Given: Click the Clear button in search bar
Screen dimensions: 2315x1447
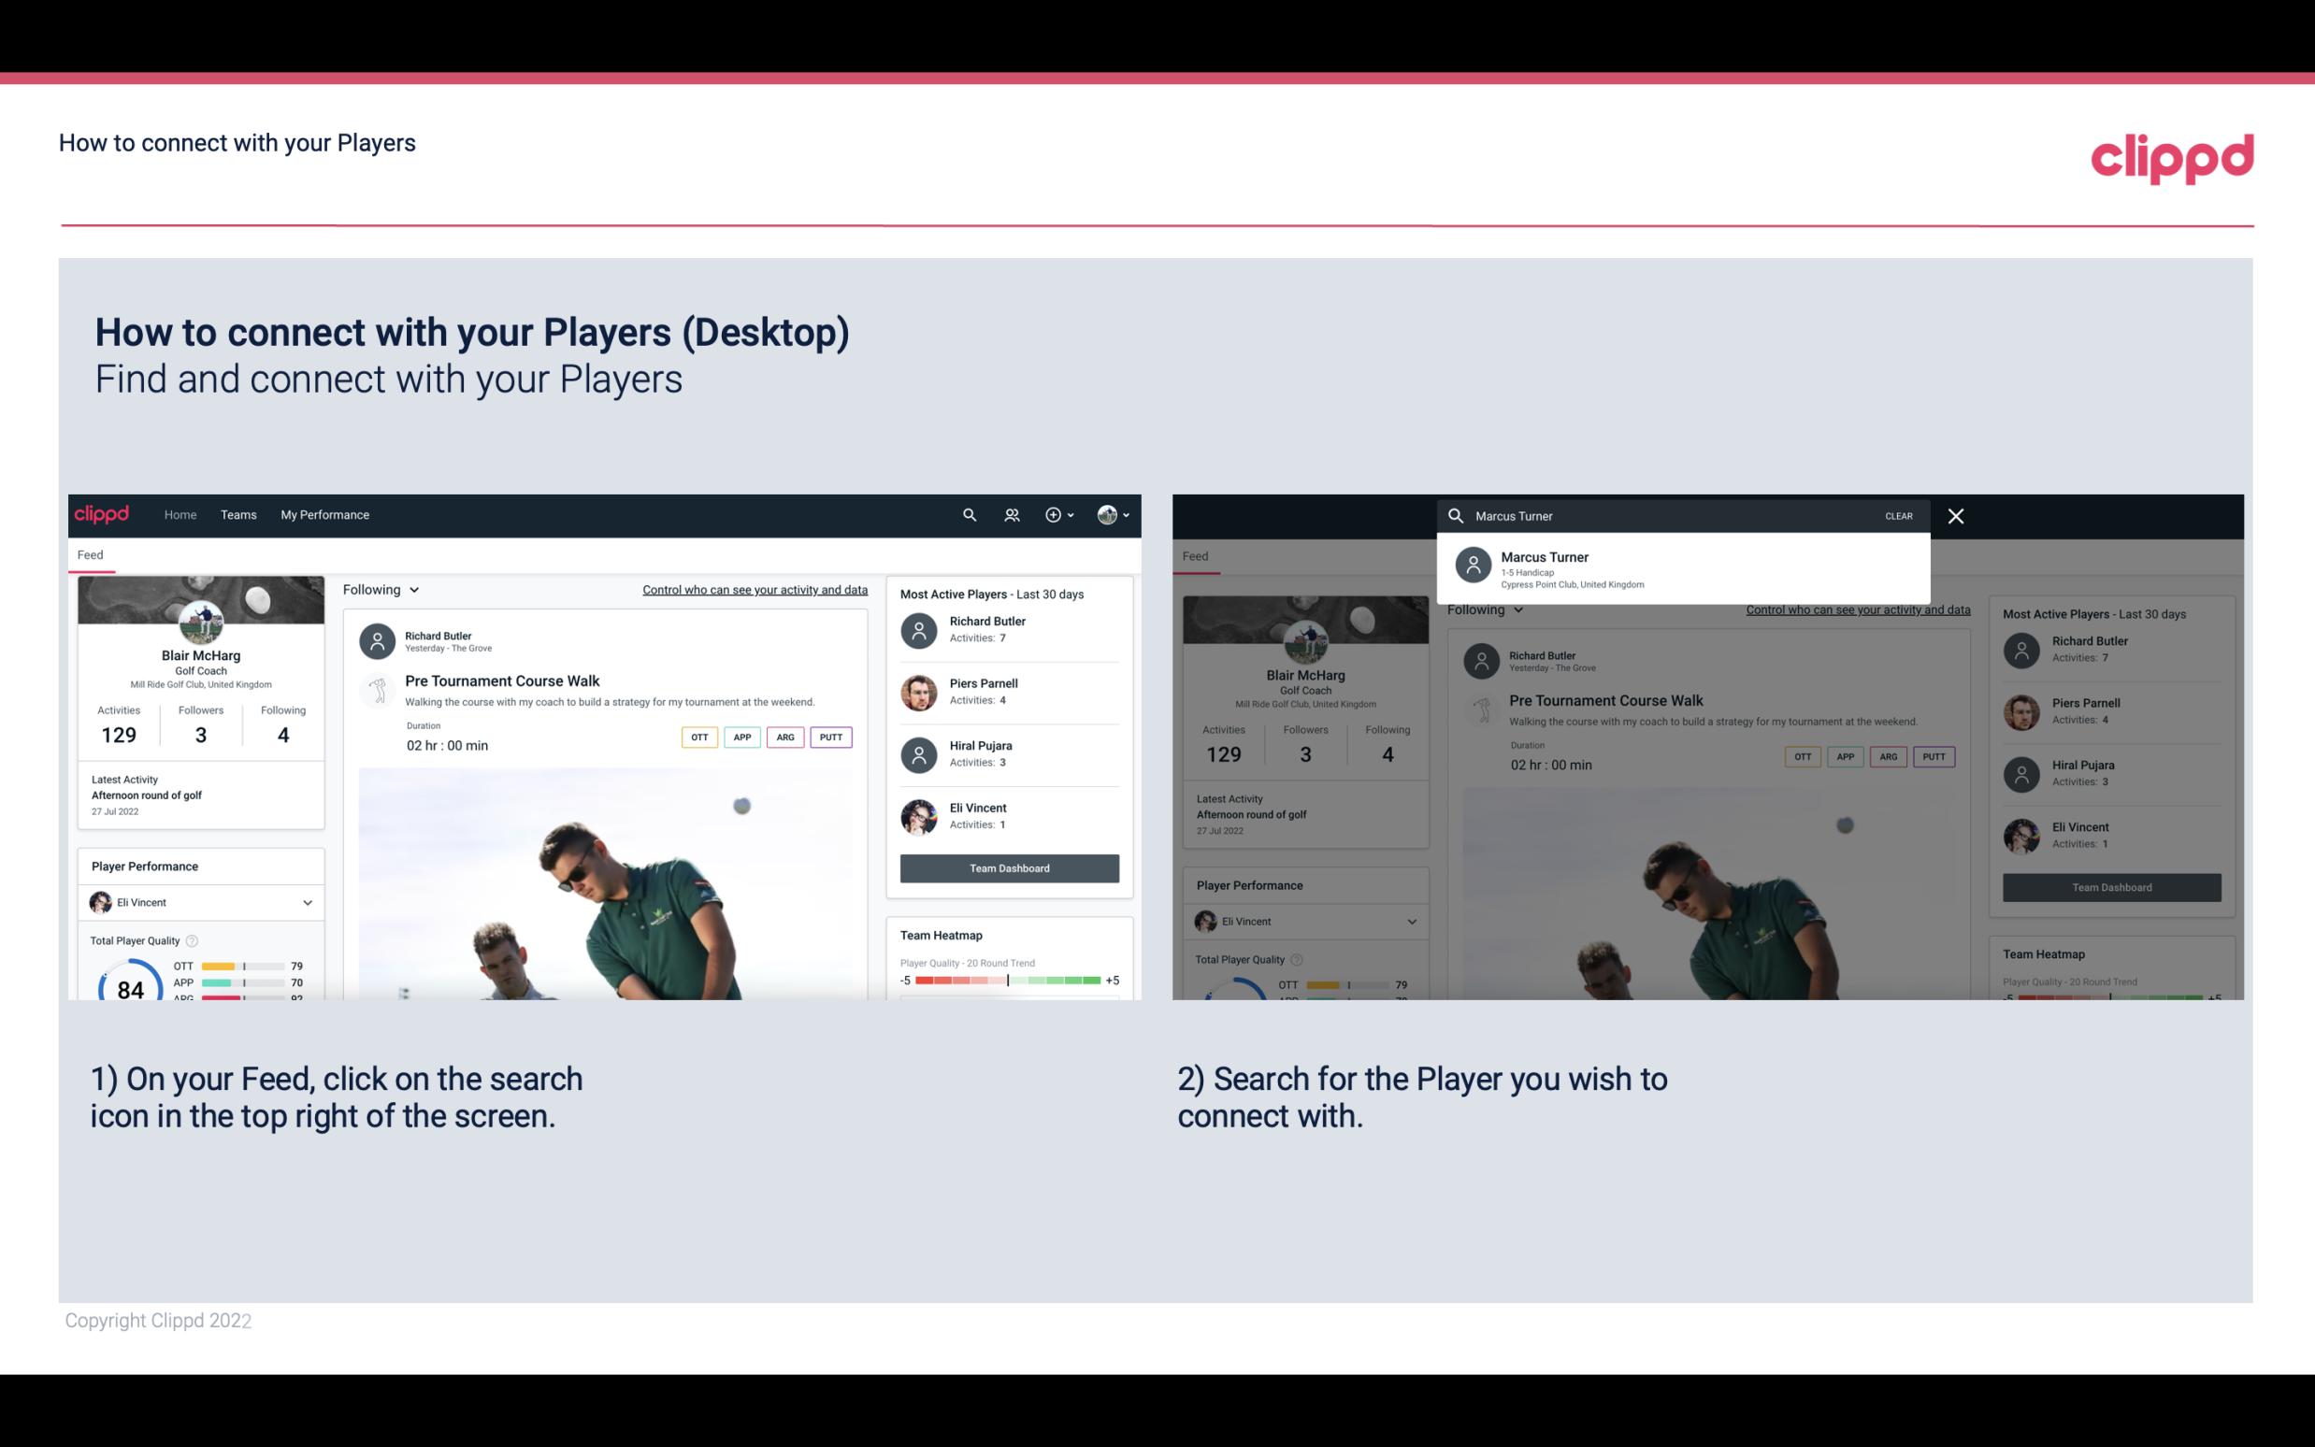Looking at the screenshot, I should coord(1898,515).
